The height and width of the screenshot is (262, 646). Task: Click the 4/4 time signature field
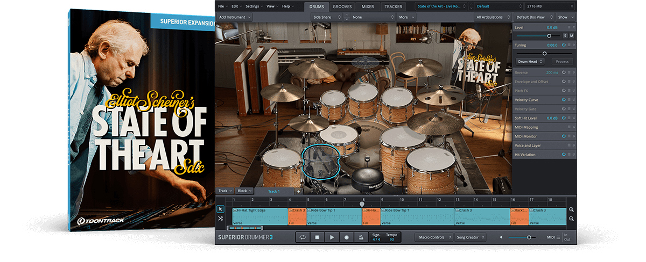pos(376,239)
